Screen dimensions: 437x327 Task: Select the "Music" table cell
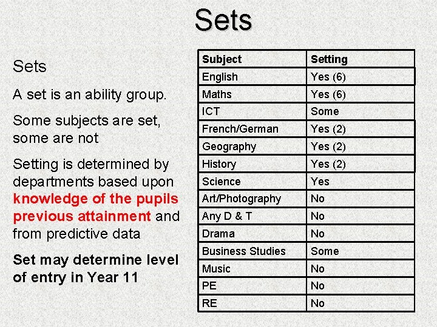pos(216,269)
